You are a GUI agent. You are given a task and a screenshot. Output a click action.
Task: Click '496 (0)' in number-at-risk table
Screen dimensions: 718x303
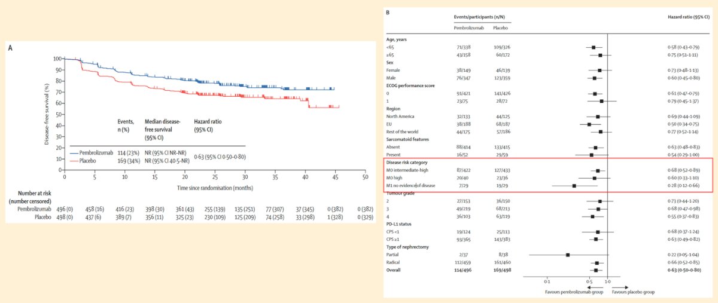[x=65, y=209]
